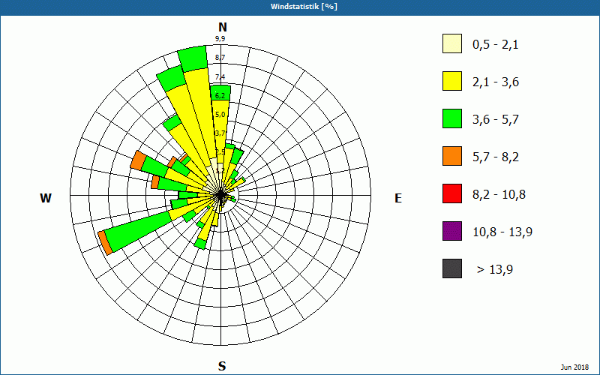The width and height of the screenshot is (600, 375).
Task: Click the '3,7' ring scale value
Action: (220, 133)
